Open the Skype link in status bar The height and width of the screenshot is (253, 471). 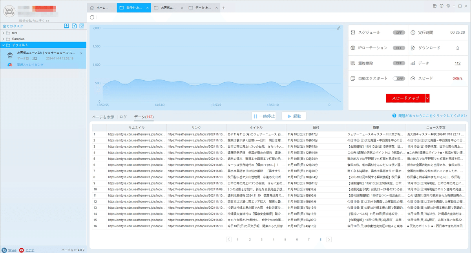pyautogui.click(x=13, y=250)
